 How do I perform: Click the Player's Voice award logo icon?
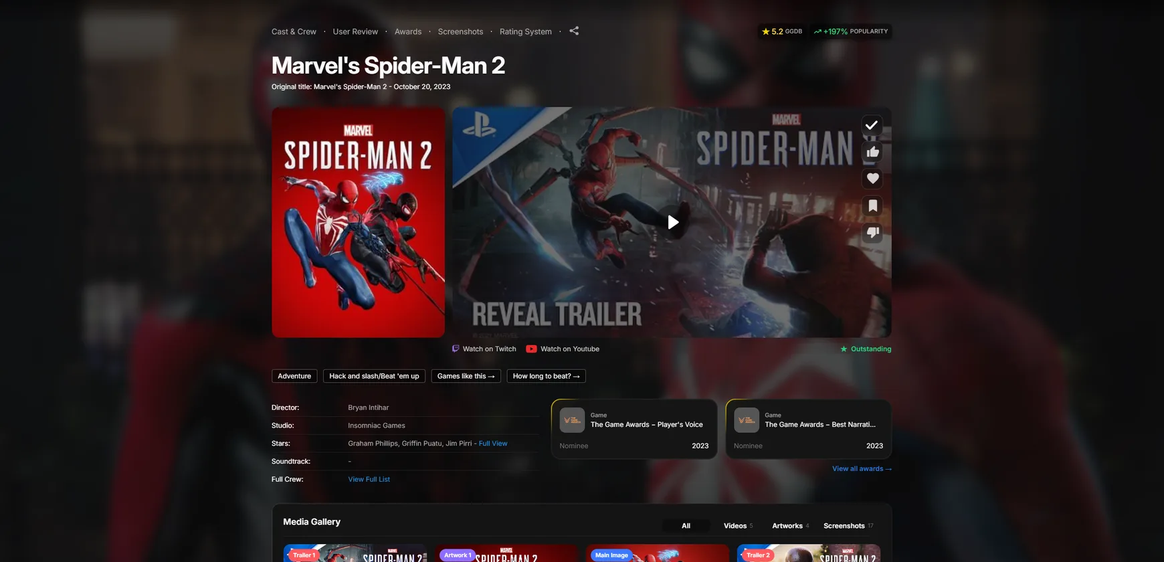pyautogui.click(x=572, y=420)
